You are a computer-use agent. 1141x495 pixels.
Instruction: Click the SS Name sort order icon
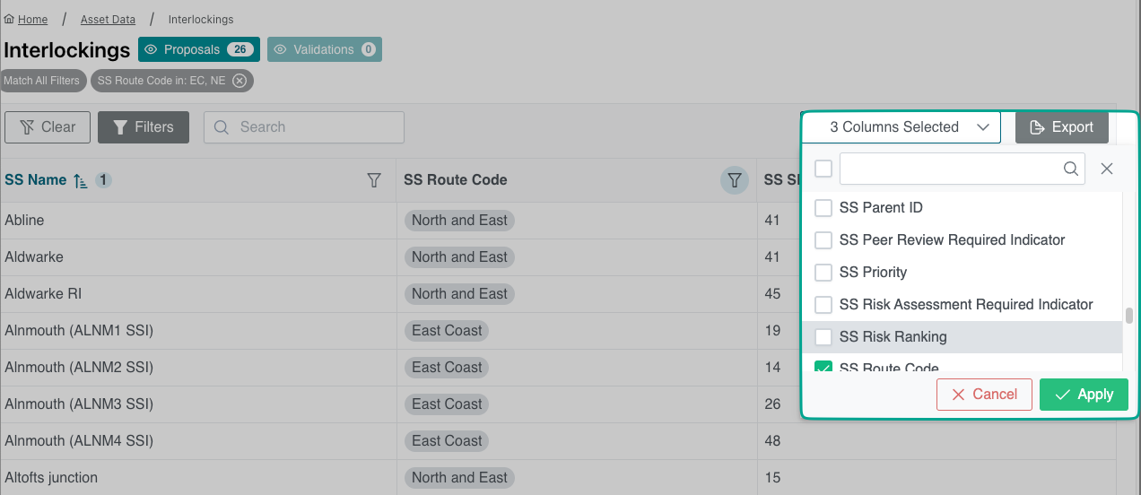[81, 180]
